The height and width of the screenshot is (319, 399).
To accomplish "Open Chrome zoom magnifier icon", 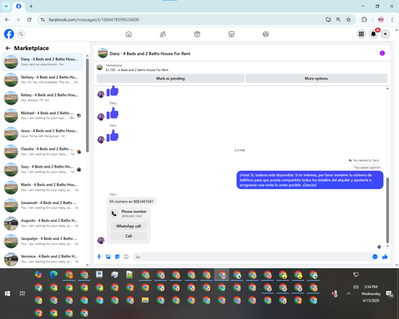I will 338,20.
